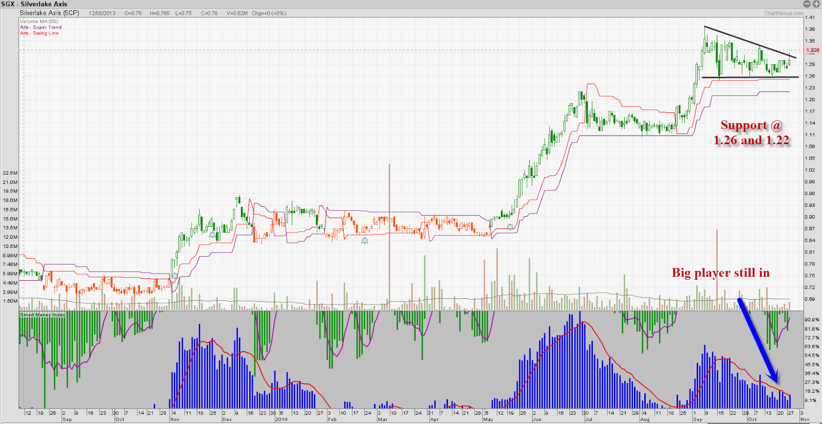Image resolution: width=822 pixels, height=424 pixels.
Task: Click the 90.9% Smart Money axis label
Action: 812,320
